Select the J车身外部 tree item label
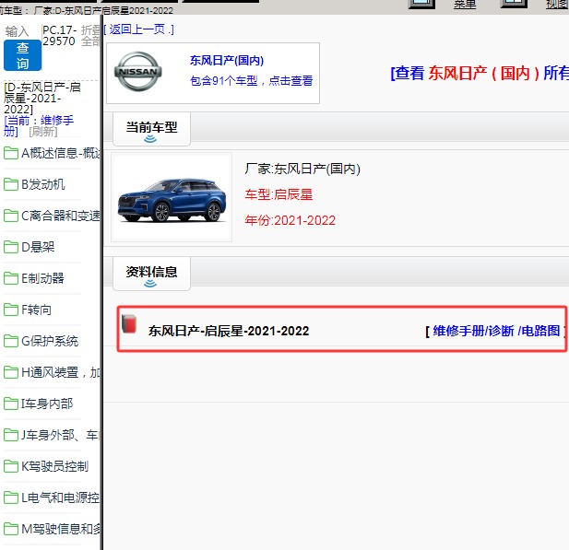This screenshot has width=569, height=550. (x=60, y=435)
